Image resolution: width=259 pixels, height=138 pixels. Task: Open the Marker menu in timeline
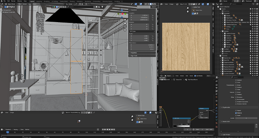tap(27, 130)
